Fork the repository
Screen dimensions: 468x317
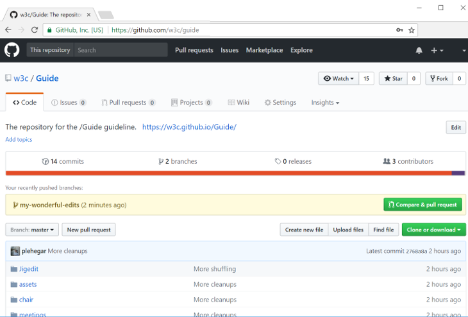tap(439, 78)
